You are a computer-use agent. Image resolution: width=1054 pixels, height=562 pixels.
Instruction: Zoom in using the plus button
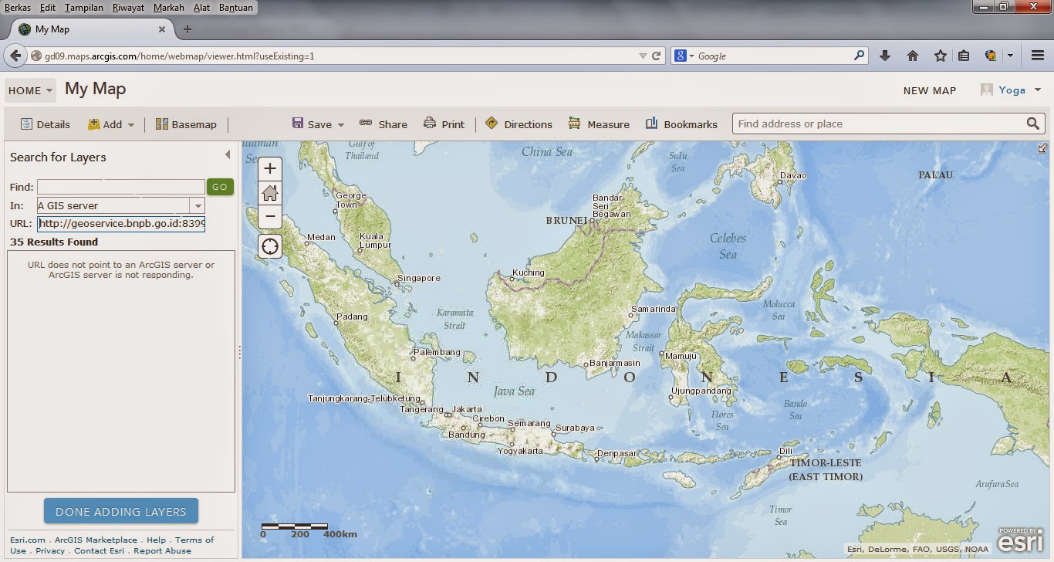click(x=269, y=168)
